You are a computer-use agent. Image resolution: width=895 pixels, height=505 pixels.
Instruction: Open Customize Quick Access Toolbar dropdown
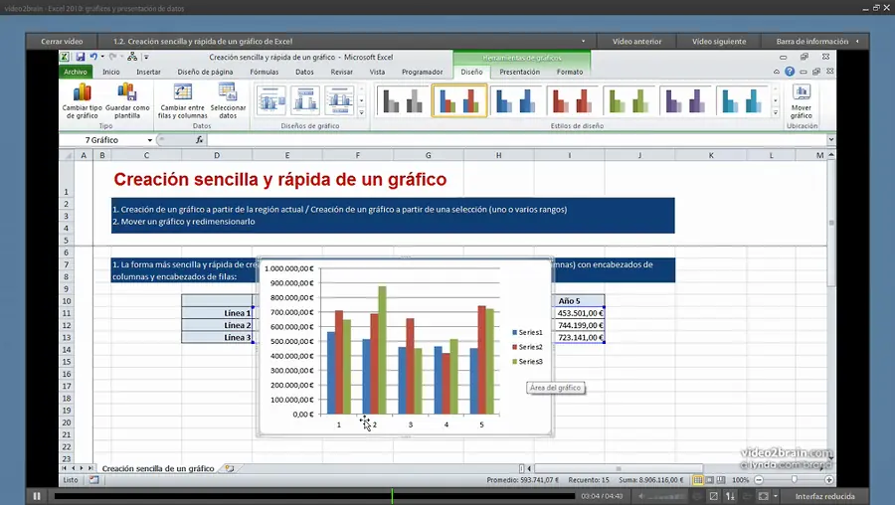point(146,57)
